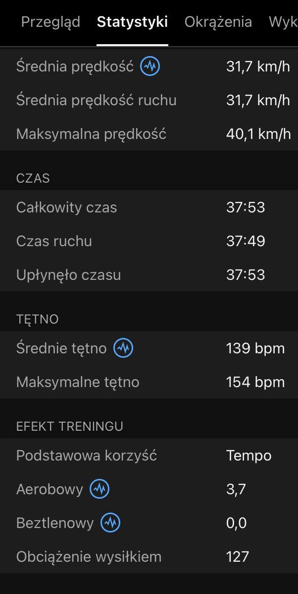Tap the info icon beside Średnia prędkość
298x594 pixels.
coord(150,66)
